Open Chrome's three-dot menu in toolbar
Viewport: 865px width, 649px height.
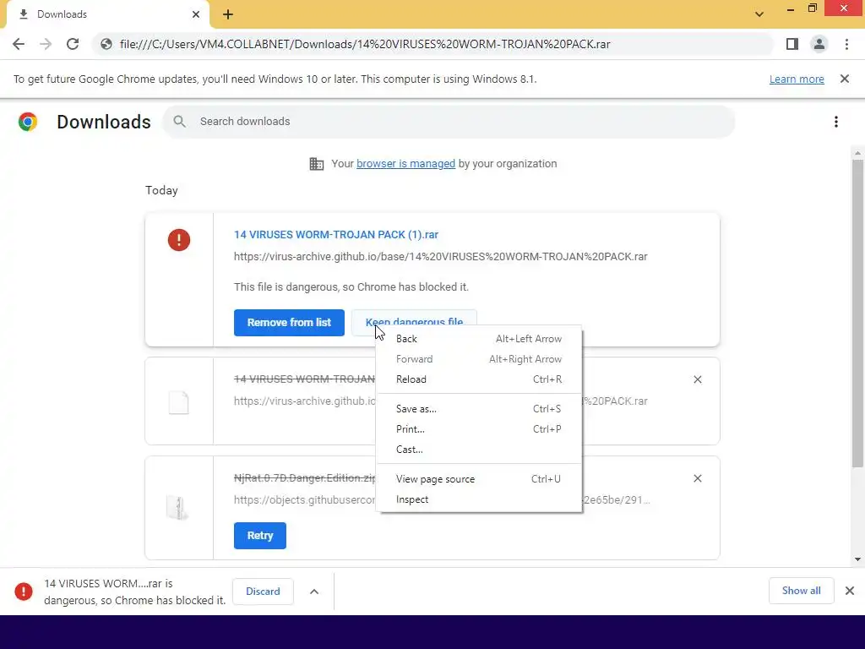click(x=846, y=44)
